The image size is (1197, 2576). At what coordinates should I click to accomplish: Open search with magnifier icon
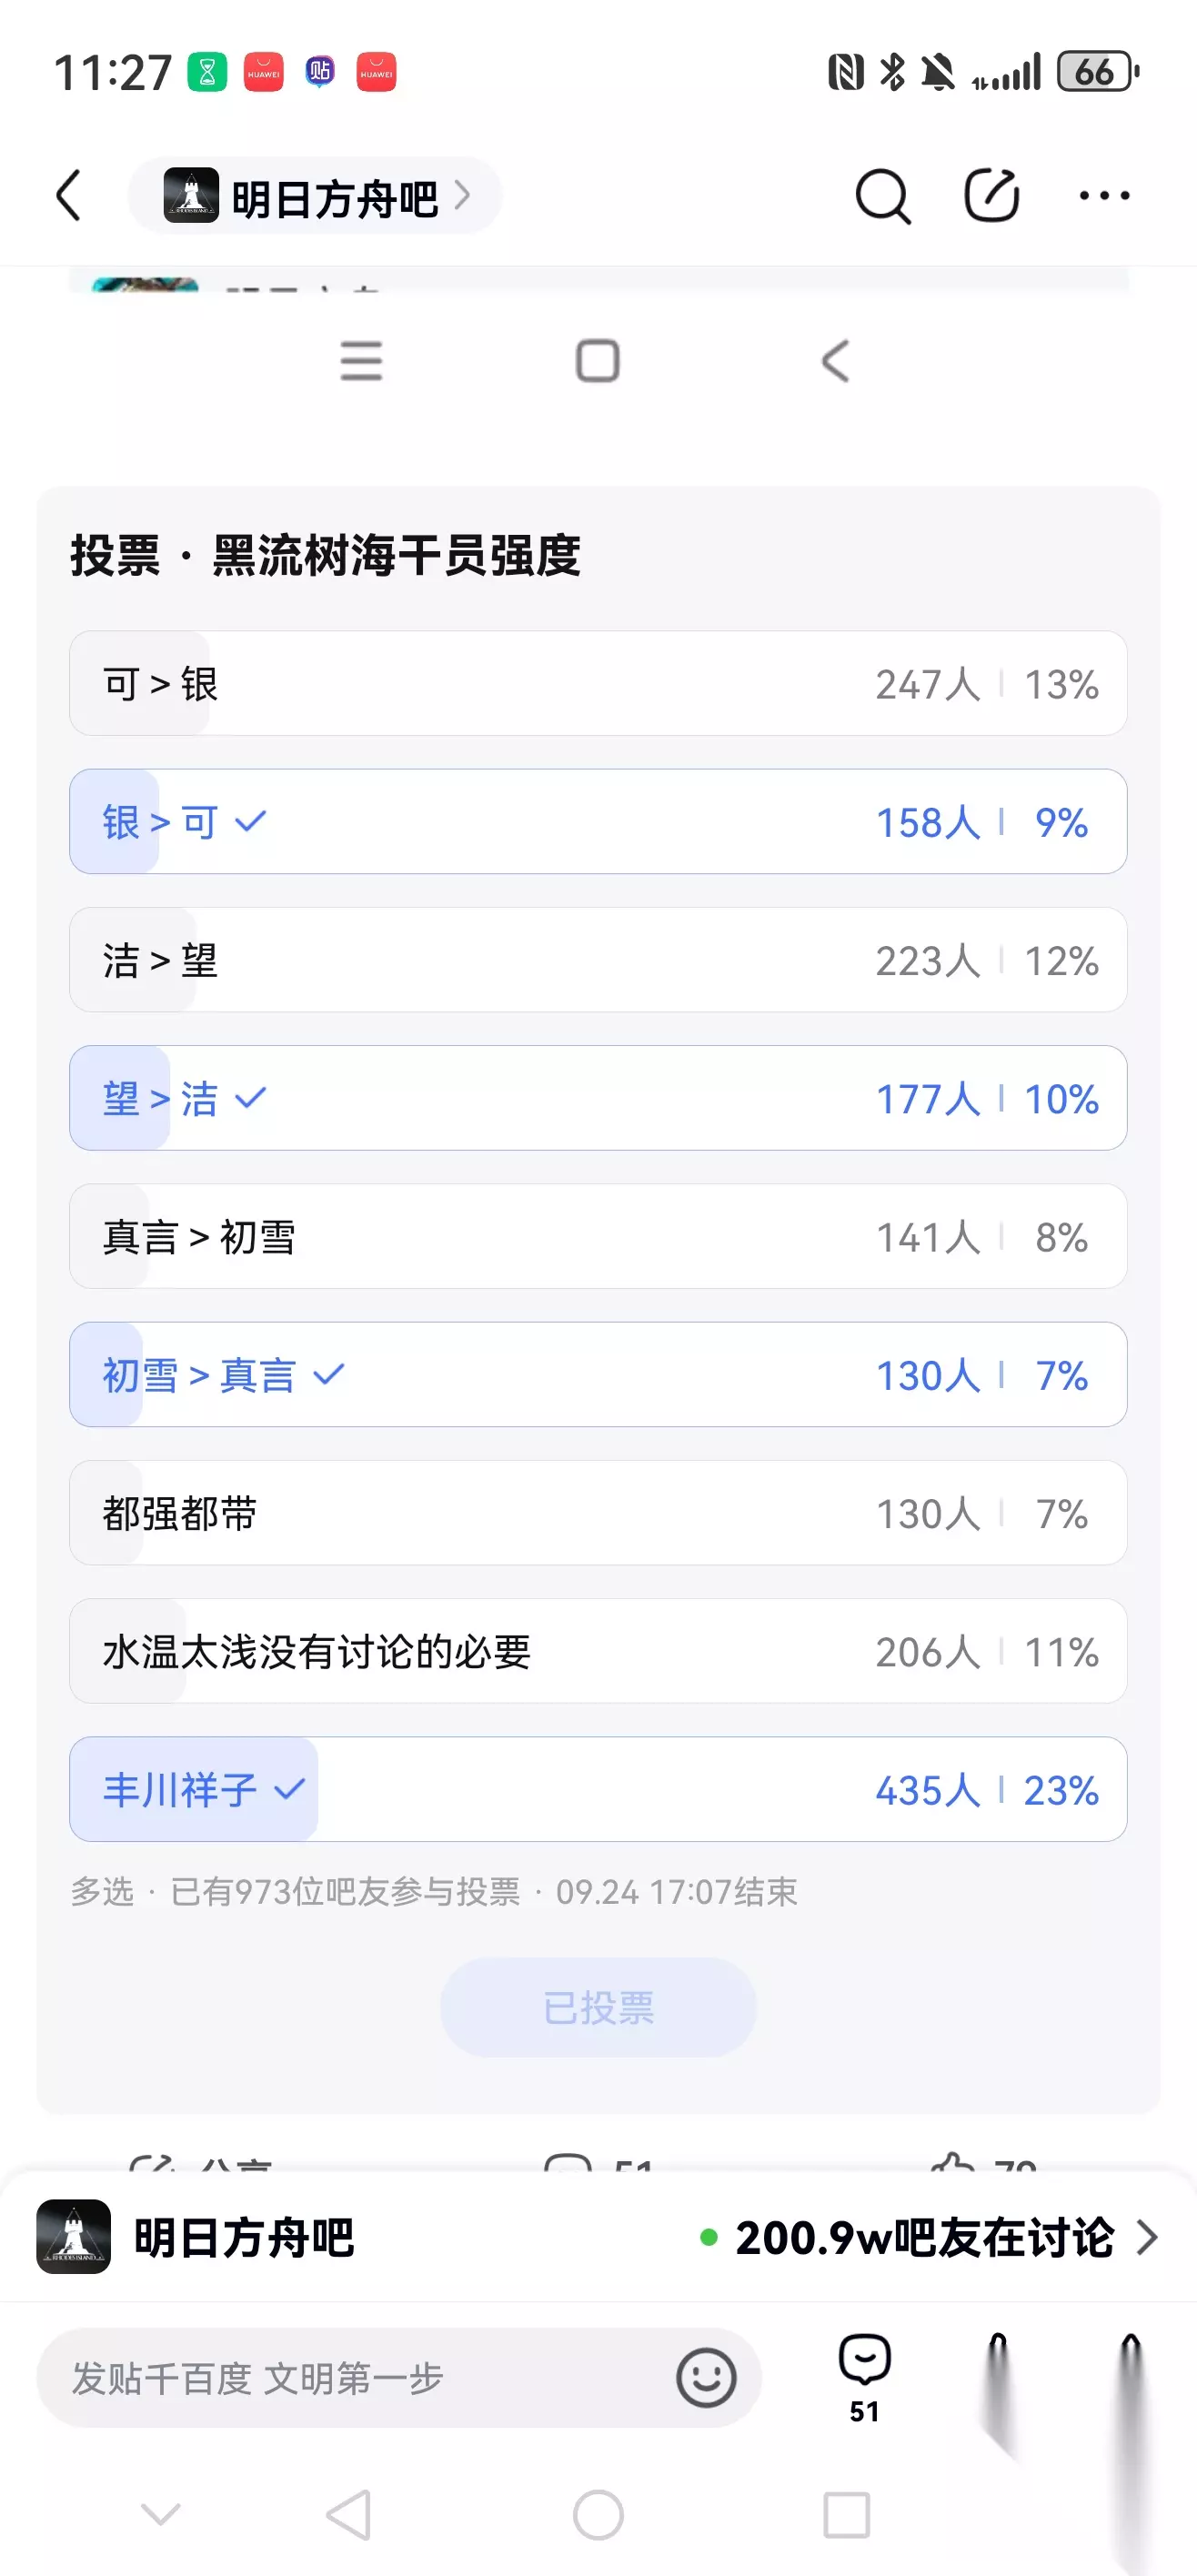[x=883, y=195]
